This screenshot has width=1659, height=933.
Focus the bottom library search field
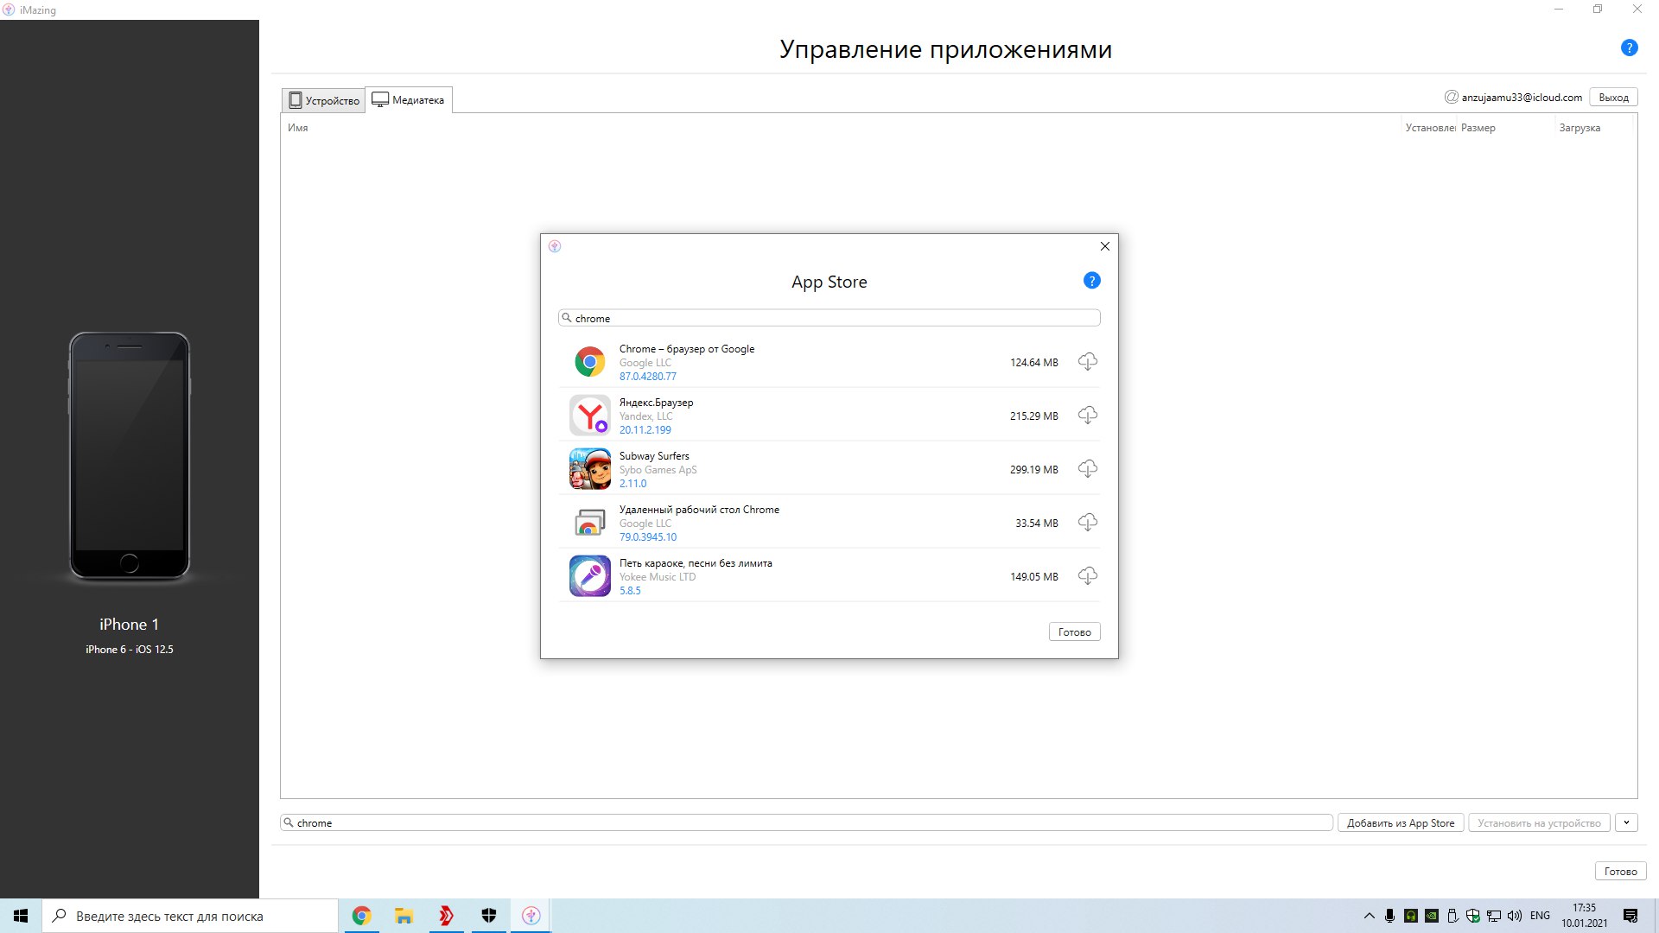click(807, 822)
